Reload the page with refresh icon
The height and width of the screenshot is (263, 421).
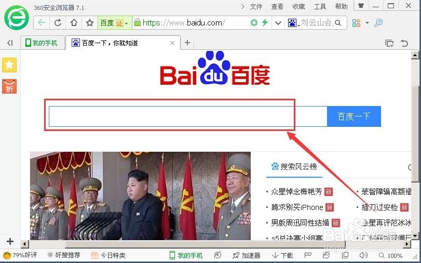[x=58, y=22]
